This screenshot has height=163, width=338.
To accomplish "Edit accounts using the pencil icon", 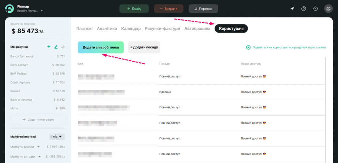I will pyautogui.click(x=56, y=47).
